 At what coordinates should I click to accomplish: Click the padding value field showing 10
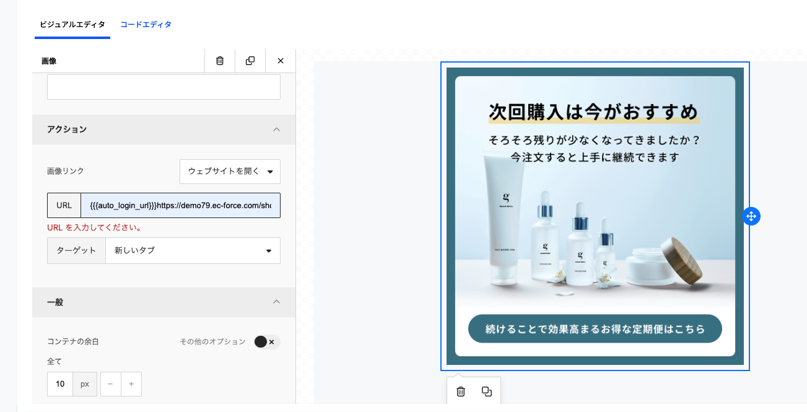[60, 384]
